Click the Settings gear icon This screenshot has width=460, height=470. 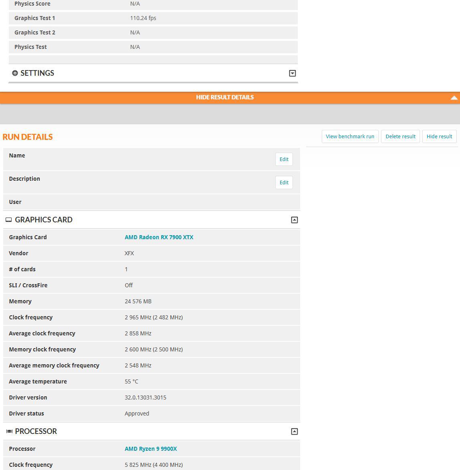click(x=15, y=73)
